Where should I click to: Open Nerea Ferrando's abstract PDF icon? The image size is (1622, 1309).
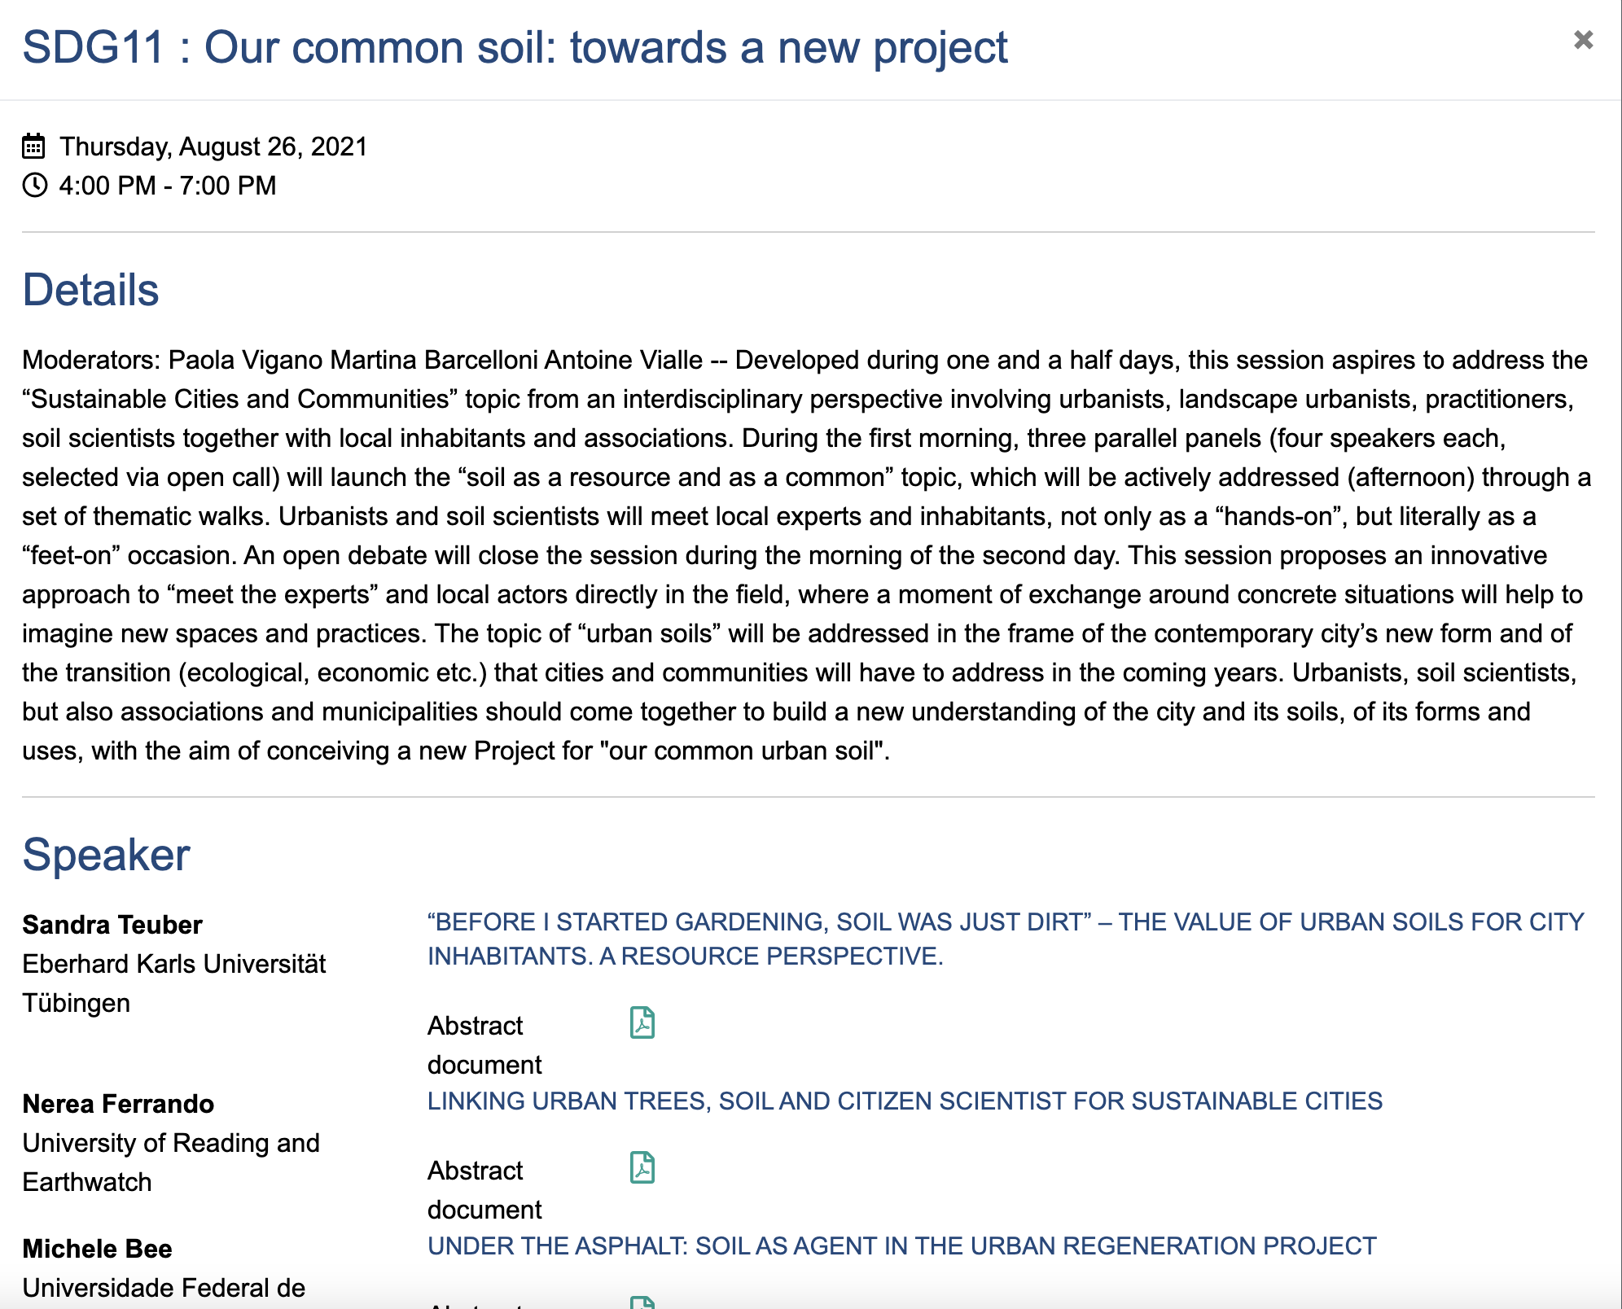[642, 1167]
